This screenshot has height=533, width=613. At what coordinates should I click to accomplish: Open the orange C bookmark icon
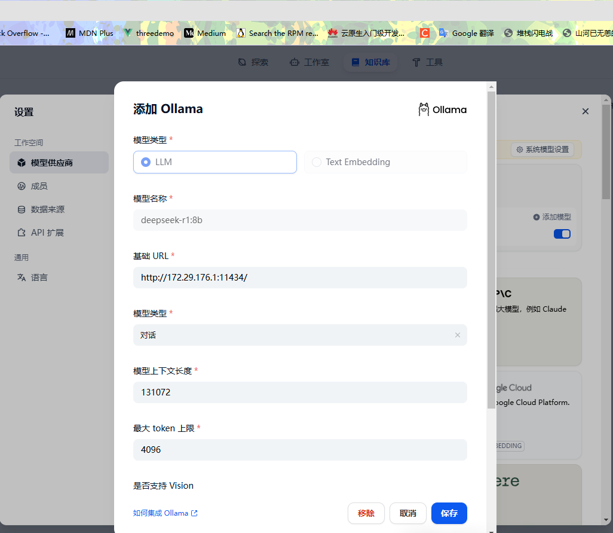click(x=425, y=33)
